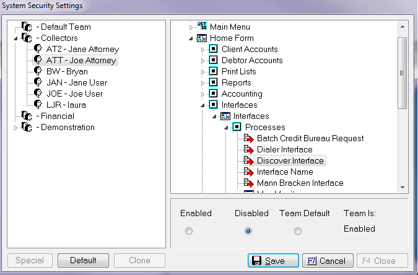418x275 pixels.
Task: Click the Main Menu form icon
Action: pyautogui.click(x=201, y=27)
